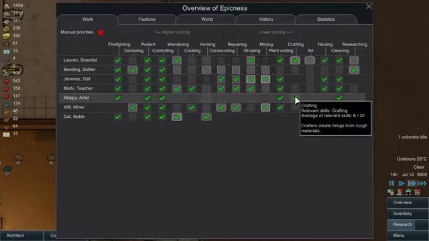The width and height of the screenshot is (429, 241).
Task: Click the resource icon showing 1456
Action: (6, 5)
